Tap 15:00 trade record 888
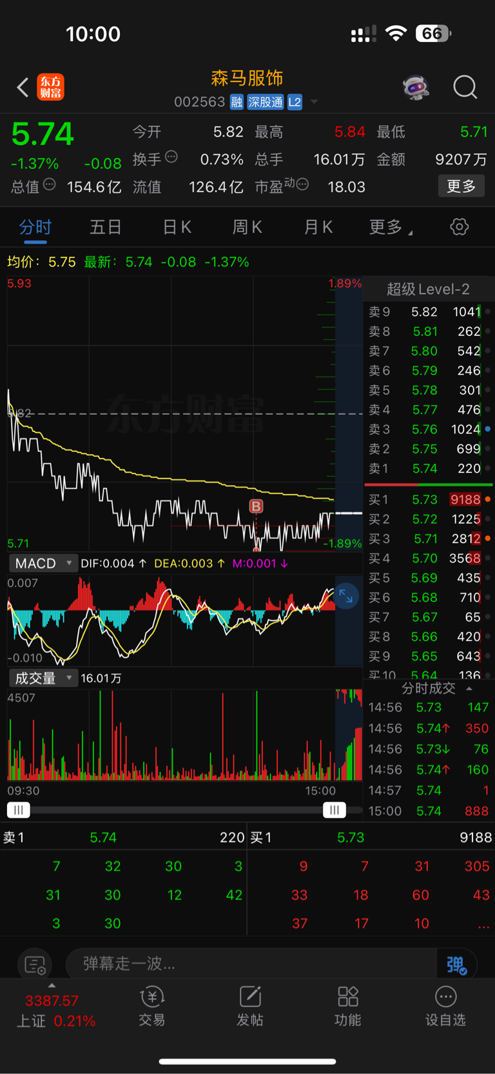495x1074 pixels. click(x=428, y=811)
